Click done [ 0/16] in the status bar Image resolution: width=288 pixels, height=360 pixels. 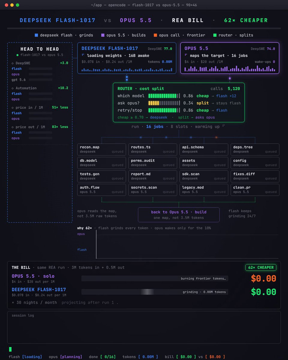[x=102, y=357]
